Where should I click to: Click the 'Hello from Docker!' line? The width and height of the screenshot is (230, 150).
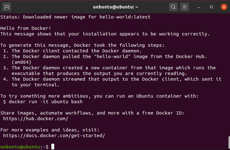point(26,28)
